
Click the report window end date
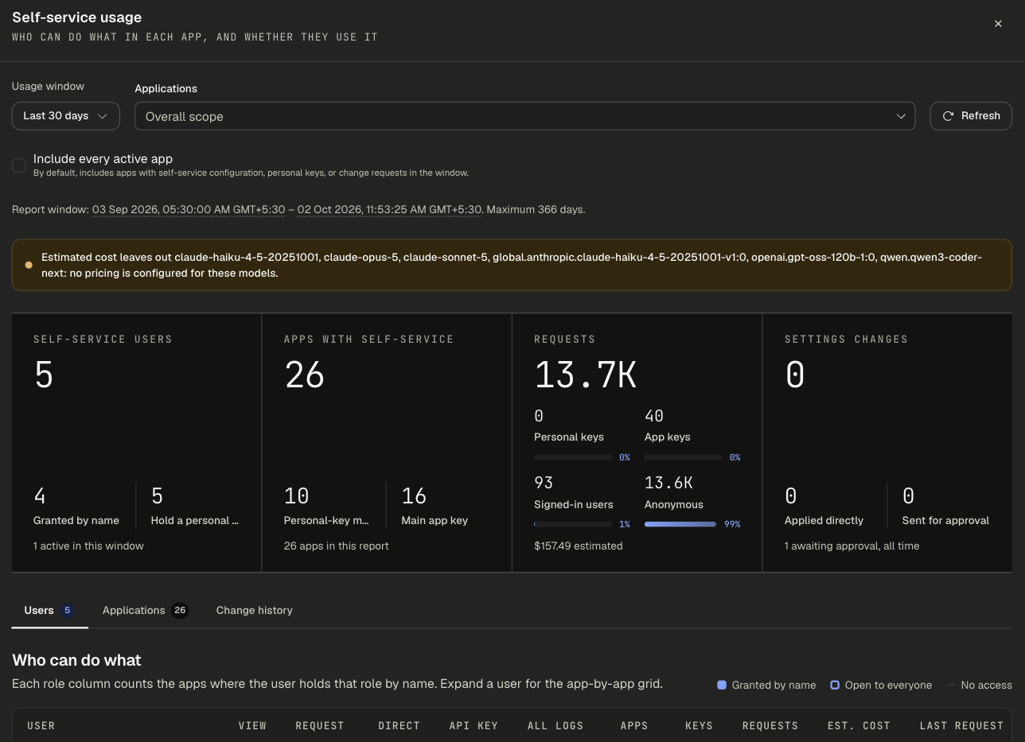click(389, 210)
